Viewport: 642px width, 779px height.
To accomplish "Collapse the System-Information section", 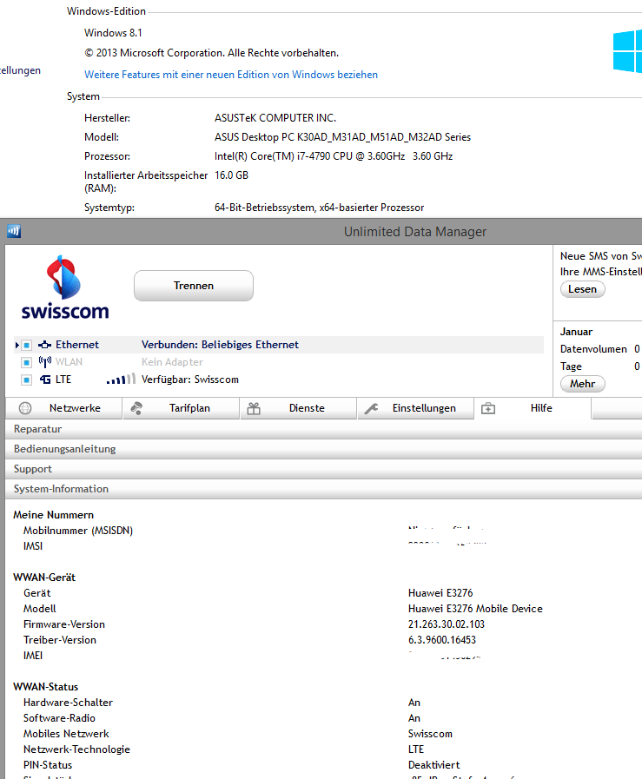I will pyautogui.click(x=61, y=489).
